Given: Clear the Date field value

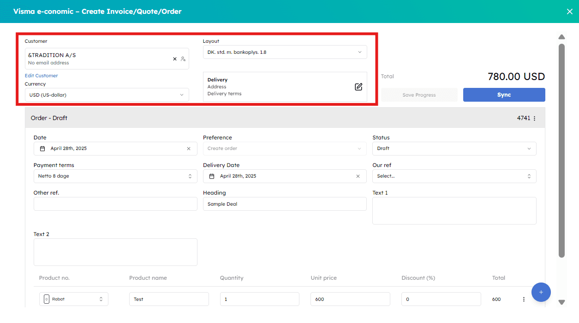Looking at the screenshot, I should [x=189, y=149].
